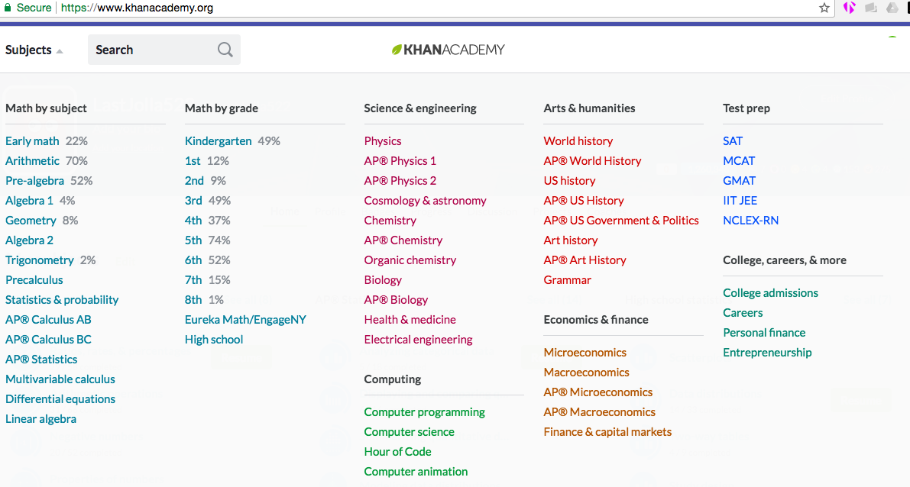Open Multivariable calculus
The image size is (910, 487).
click(60, 379)
